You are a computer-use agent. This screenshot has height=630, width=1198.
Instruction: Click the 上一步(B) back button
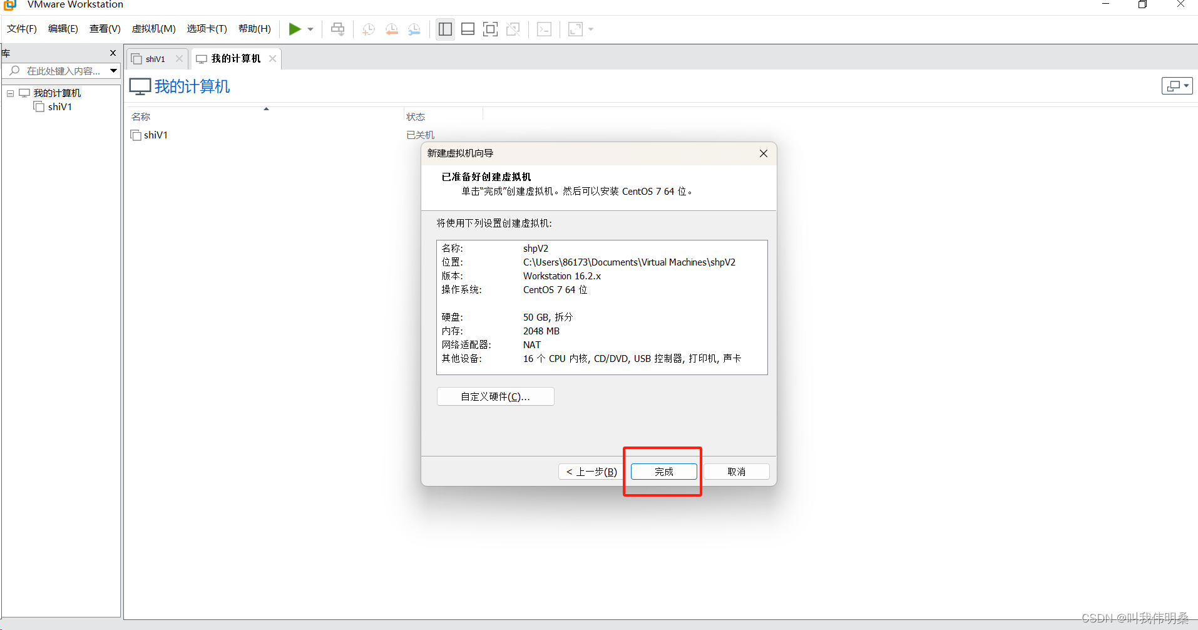(x=591, y=472)
